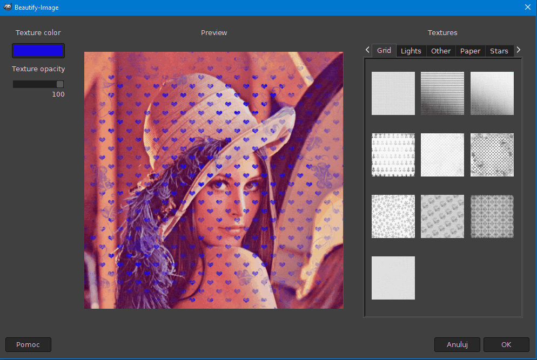537x360 pixels.
Task: Open the Stars textures tab
Action: tap(499, 51)
